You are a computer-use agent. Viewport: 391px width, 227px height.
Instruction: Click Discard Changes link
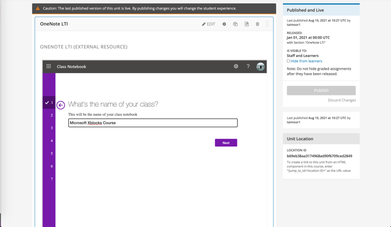coord(342,100)
